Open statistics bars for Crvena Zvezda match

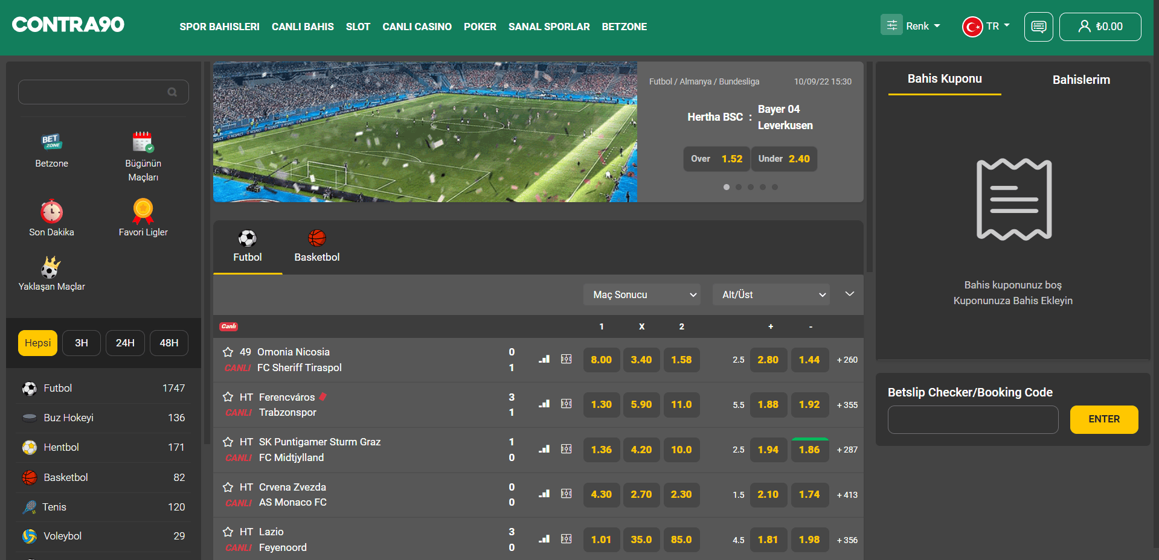point(544,494)
